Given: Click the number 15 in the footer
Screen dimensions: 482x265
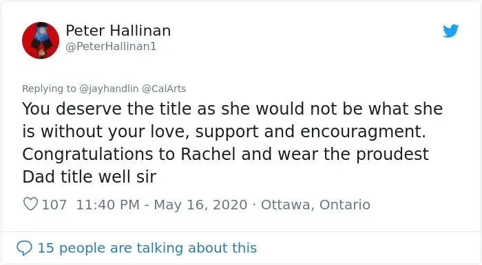Looking at the screenshot, I should 46,248.
